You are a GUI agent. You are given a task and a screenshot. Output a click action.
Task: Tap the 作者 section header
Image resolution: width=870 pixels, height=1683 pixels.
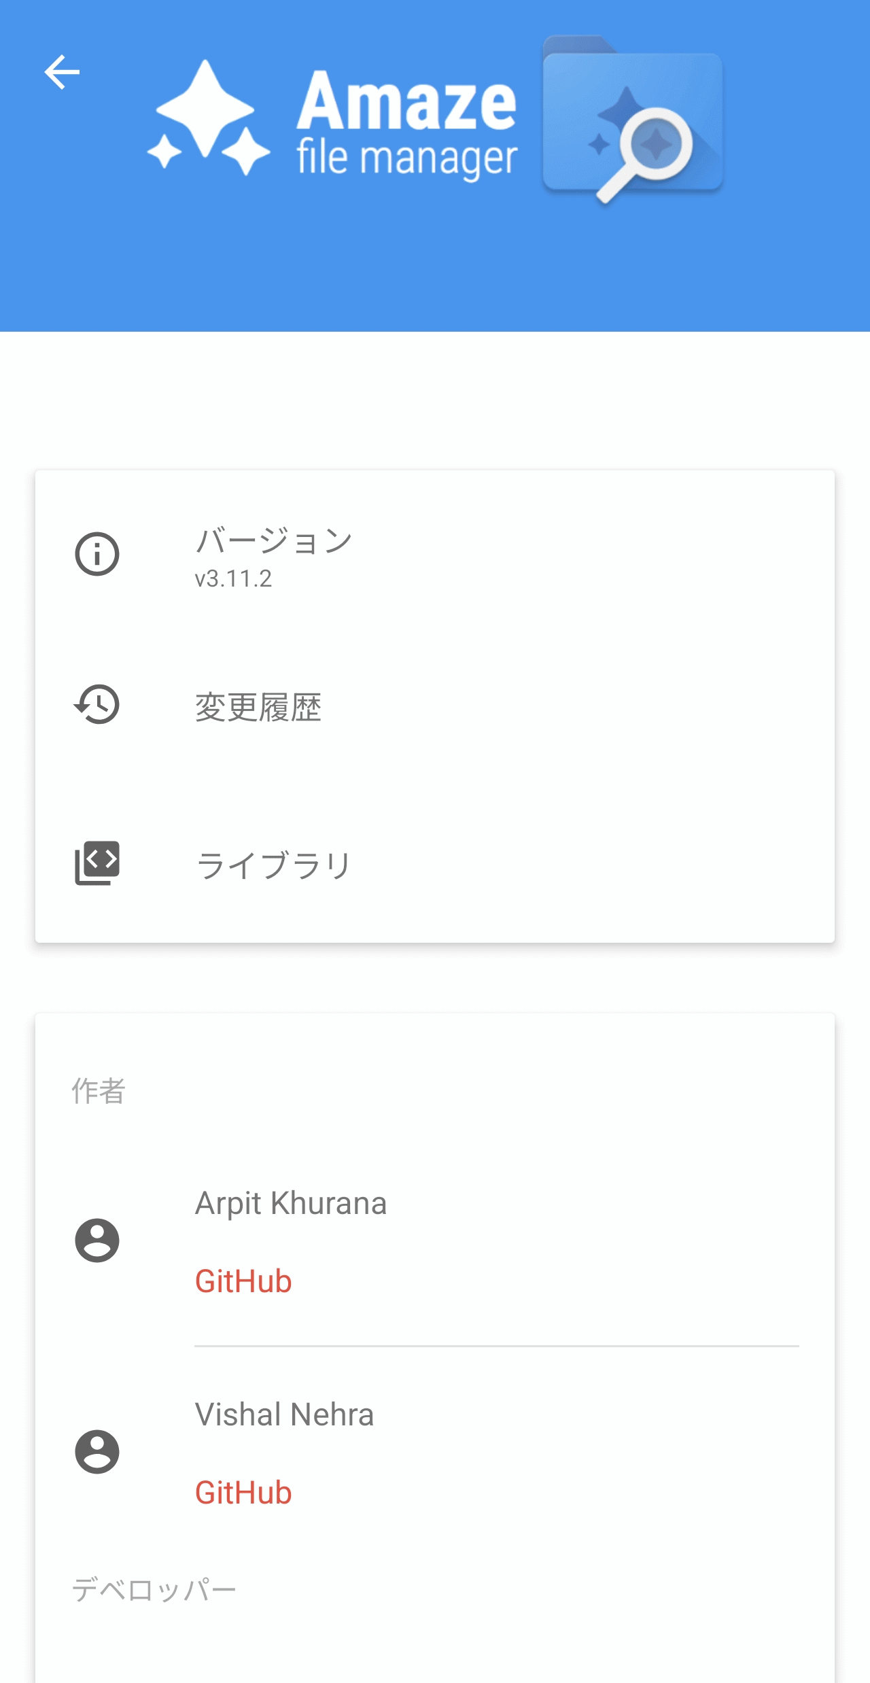[99, 1091]
